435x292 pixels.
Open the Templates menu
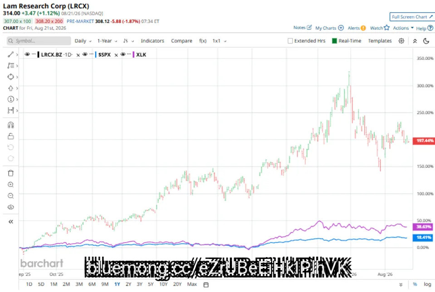click(x=380, y=41)
